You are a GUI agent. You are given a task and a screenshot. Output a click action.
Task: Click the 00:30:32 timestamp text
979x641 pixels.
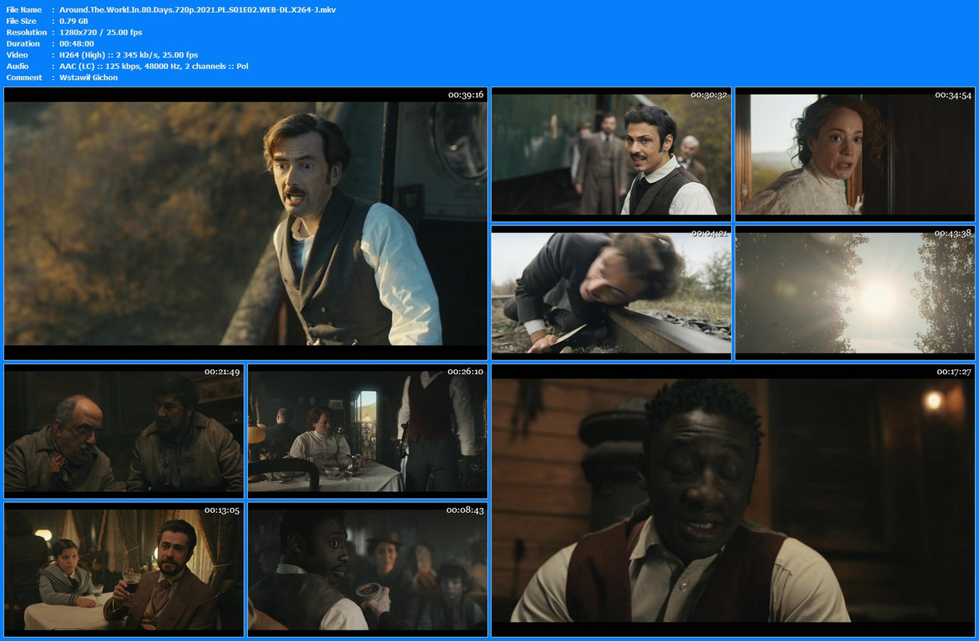pyautogui.click(x=709, y=95)
